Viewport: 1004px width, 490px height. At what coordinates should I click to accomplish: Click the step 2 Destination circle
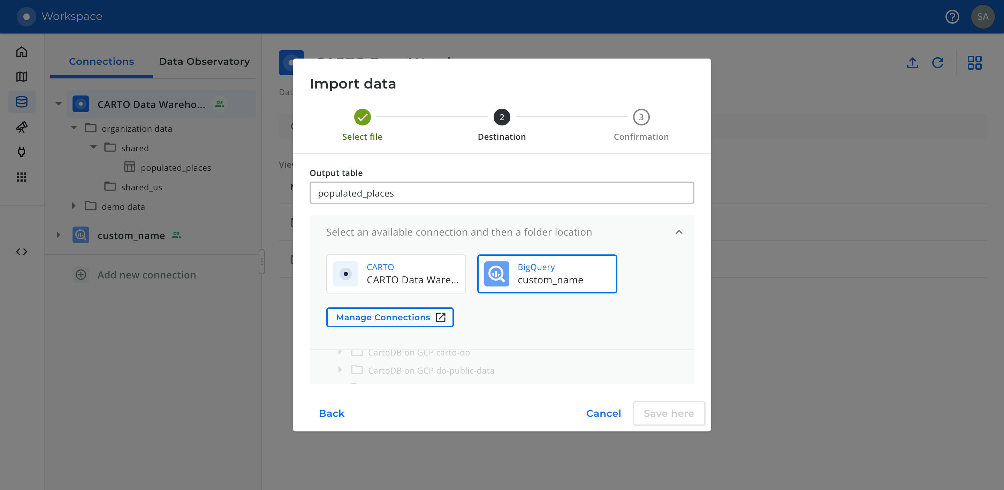(502, 117)
